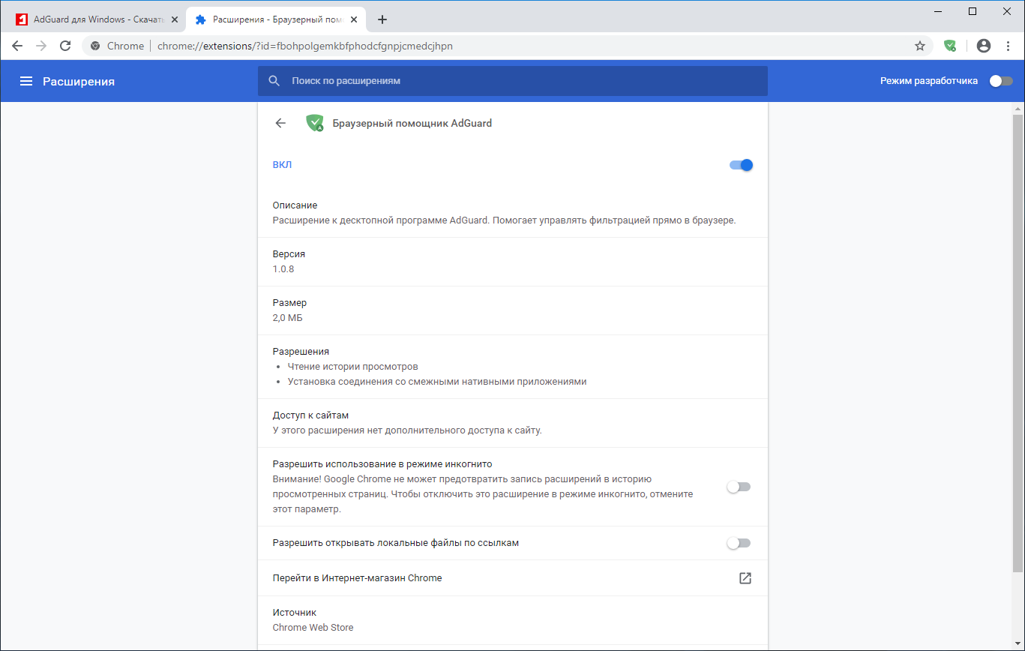
Task: Maximize the Chrome window
Action: pos(973,11)
